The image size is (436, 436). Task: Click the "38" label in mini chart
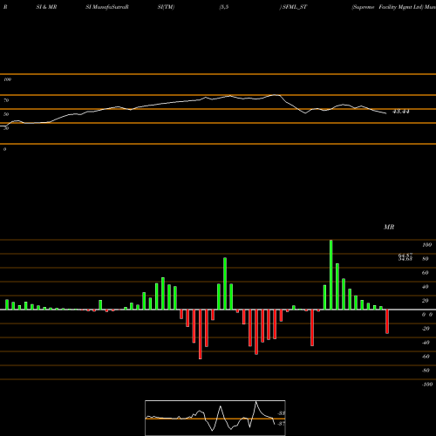pyautogui.click(x=282, y=413)
